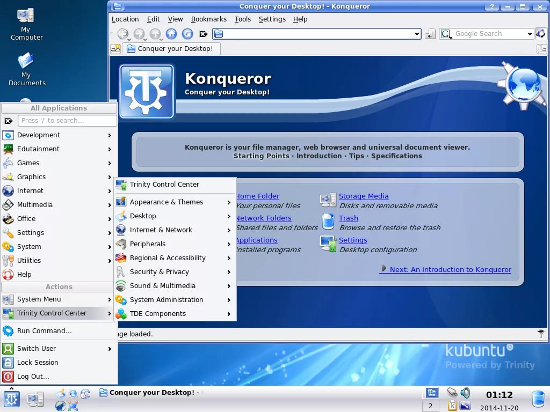Viewport: 550px width, 412px height.
Task: Click the Klipper clipboard tray icon
Action: click(452, 406)
